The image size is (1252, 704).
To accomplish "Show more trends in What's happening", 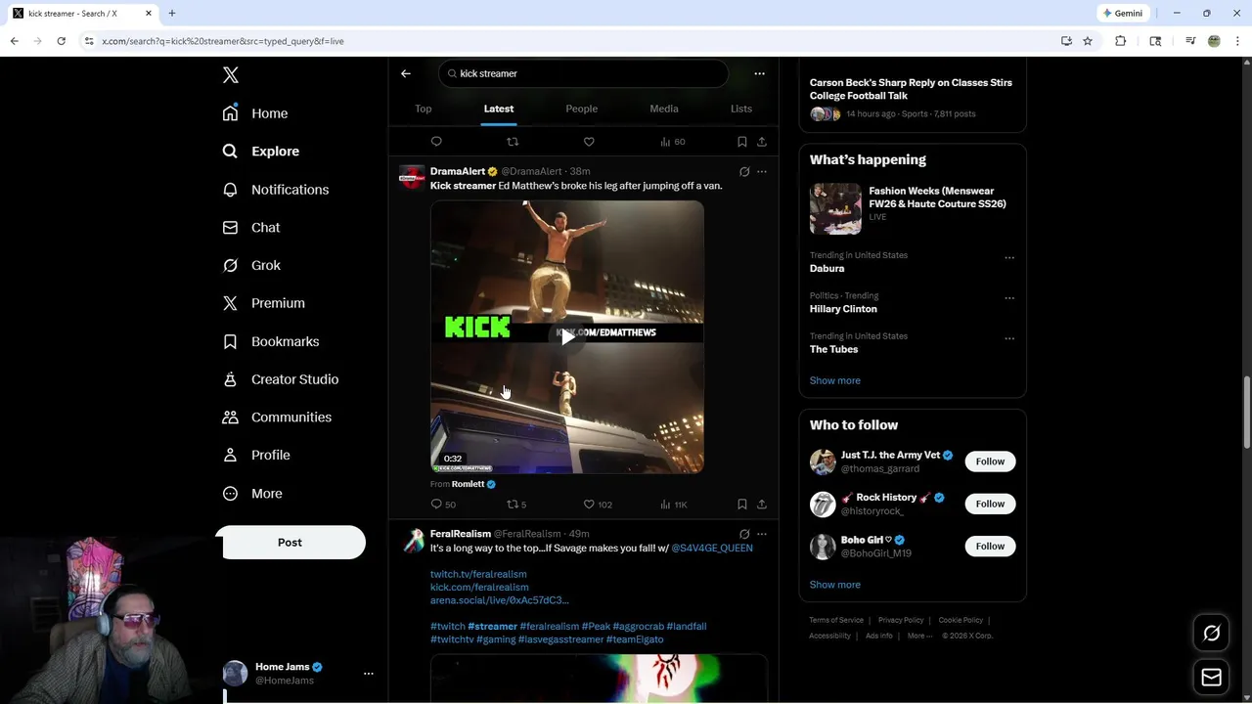I will pyautogui.click(x=835, y=380).
